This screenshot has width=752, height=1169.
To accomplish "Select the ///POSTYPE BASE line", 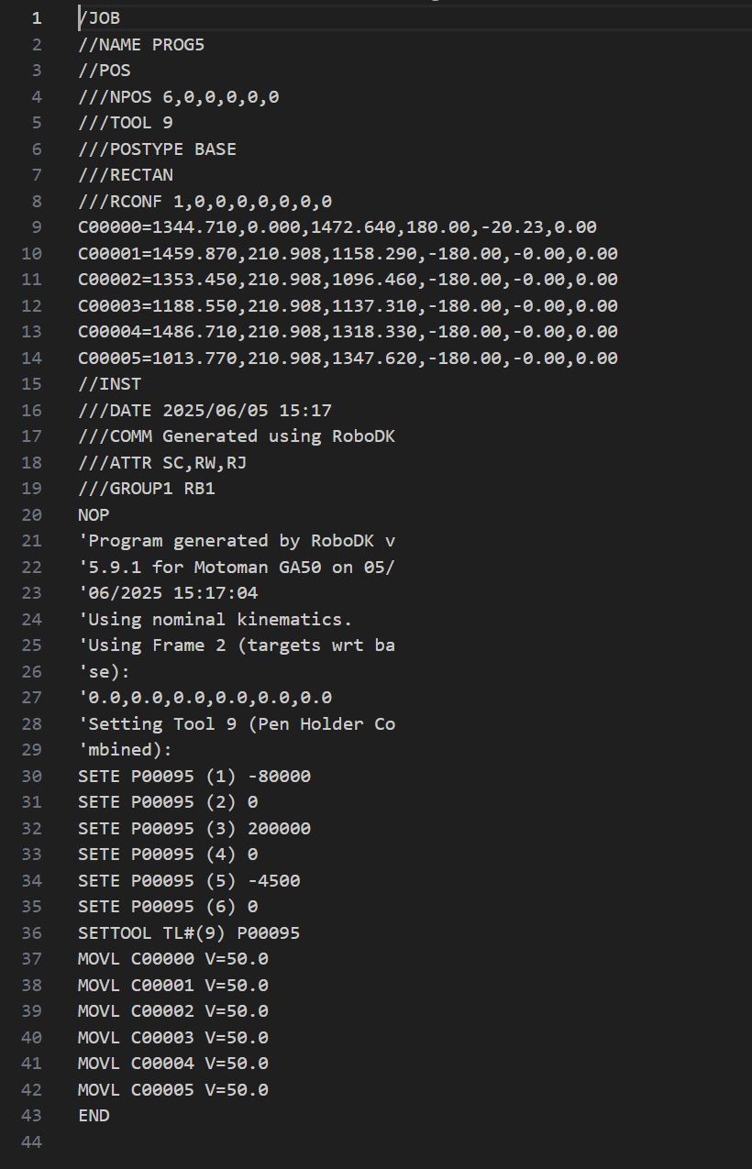I will (157, 149).
